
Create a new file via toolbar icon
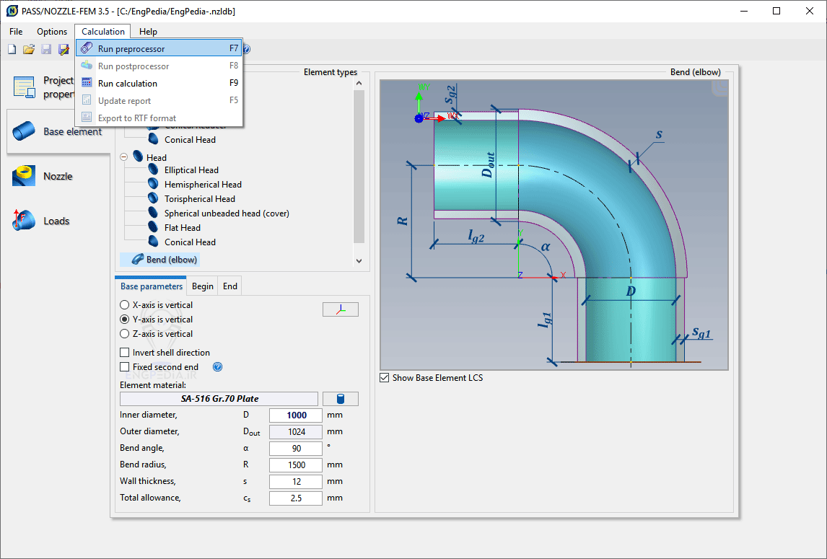[x=12, y=48]
